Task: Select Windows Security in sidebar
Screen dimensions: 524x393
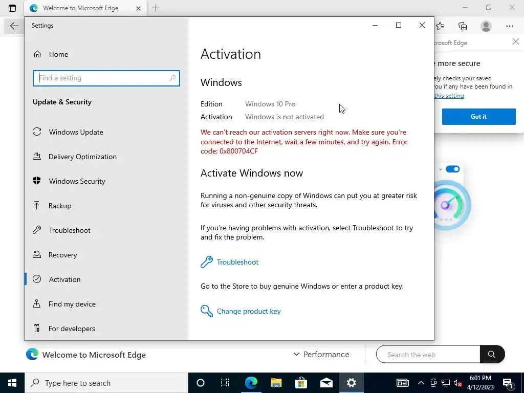Action: coord(77,181)
